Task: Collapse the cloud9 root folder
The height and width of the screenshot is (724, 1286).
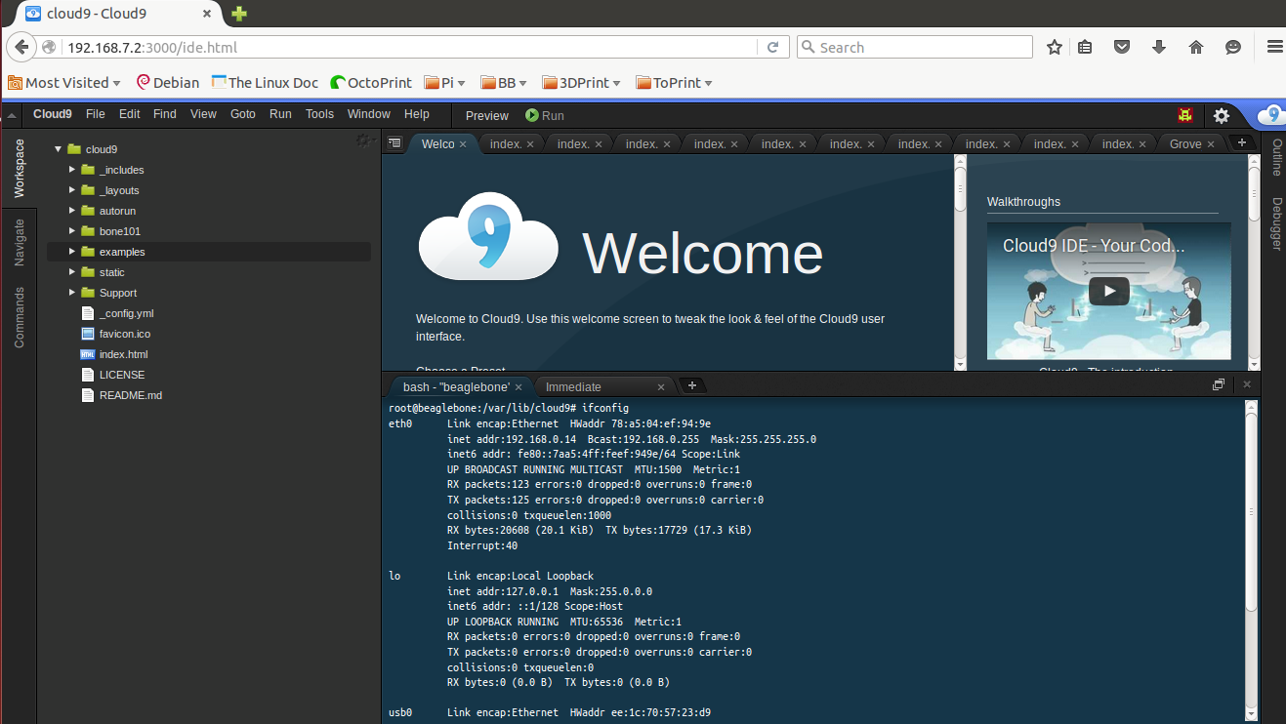Action: pos(59,149)
